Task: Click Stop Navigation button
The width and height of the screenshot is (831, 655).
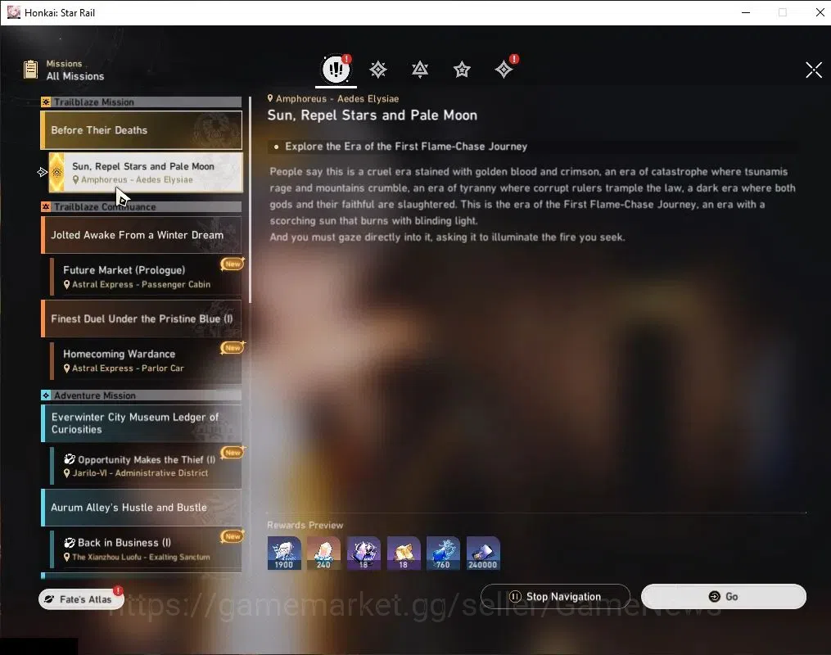Action: pyautogui.click(x=555, y=597)
